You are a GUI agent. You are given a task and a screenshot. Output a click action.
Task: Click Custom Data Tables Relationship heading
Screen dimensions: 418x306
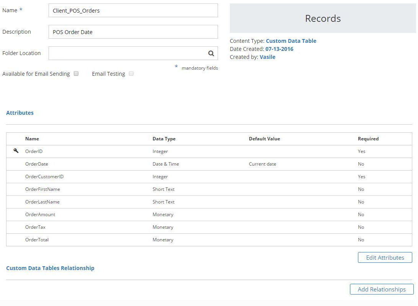50,268
